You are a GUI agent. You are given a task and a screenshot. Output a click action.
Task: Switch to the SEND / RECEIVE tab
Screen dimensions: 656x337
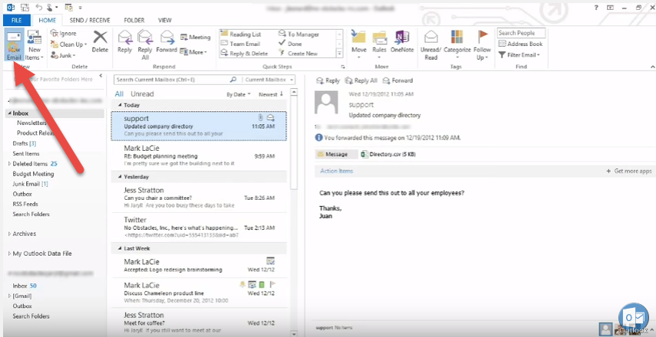(x=90, y=20)
